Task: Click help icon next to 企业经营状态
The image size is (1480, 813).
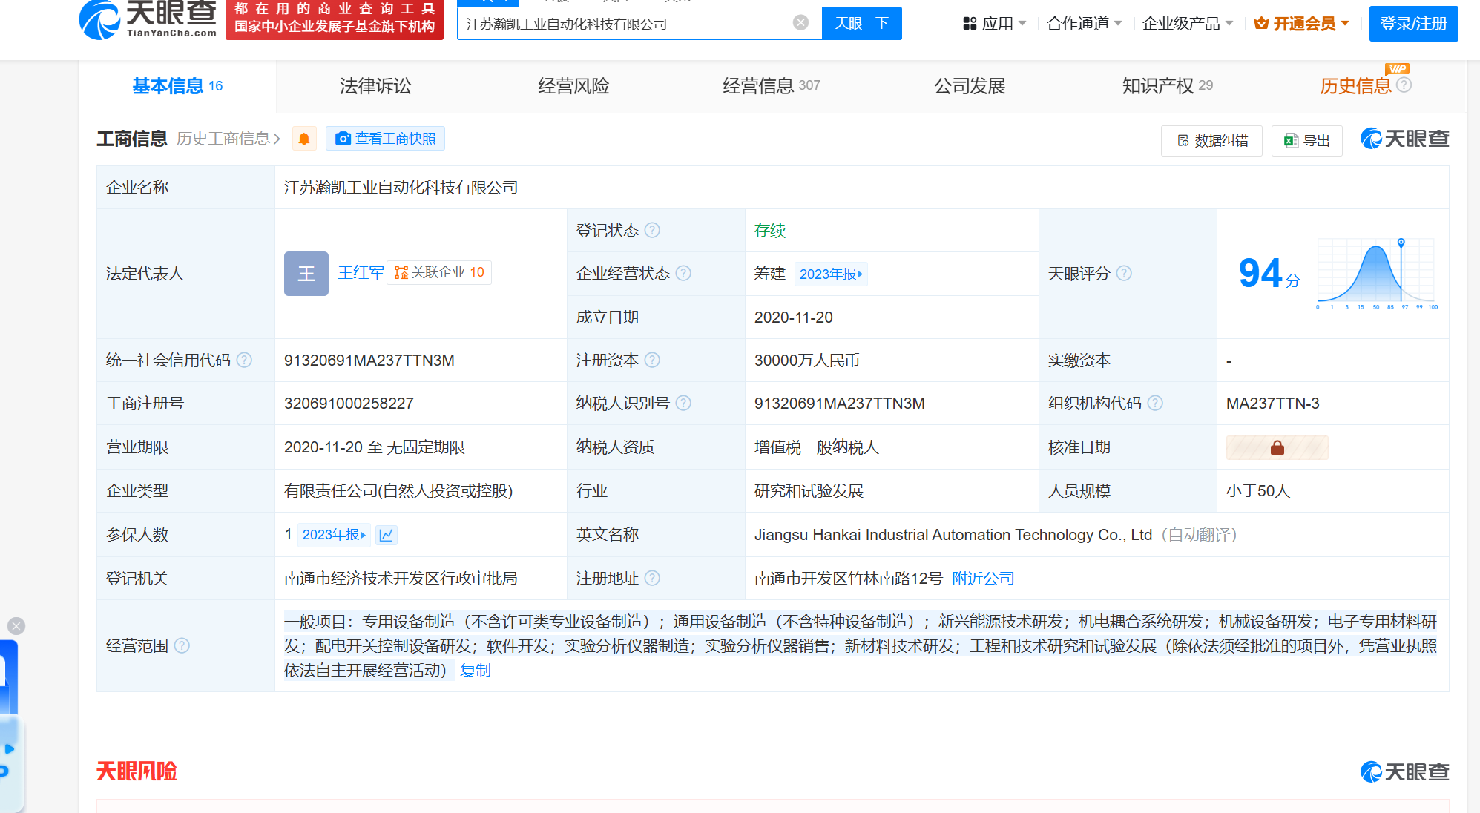Action: [683, 273]
